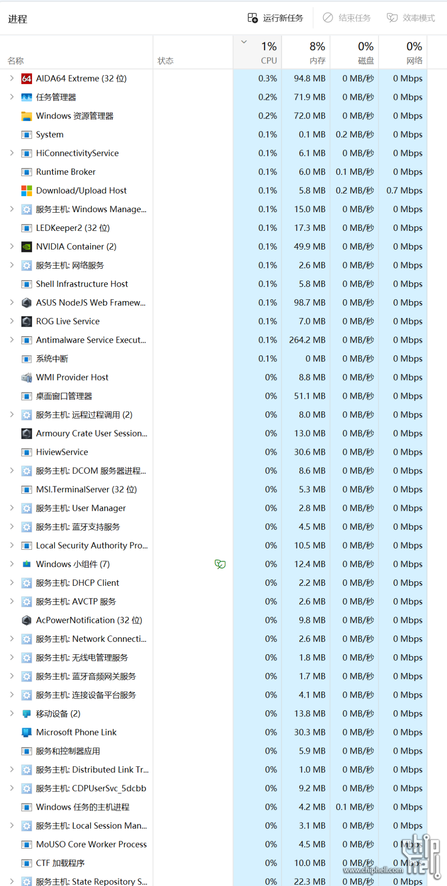Select 服务主机: AVCTP 服务 row
The image size is (447, 886).
(213, 602)
